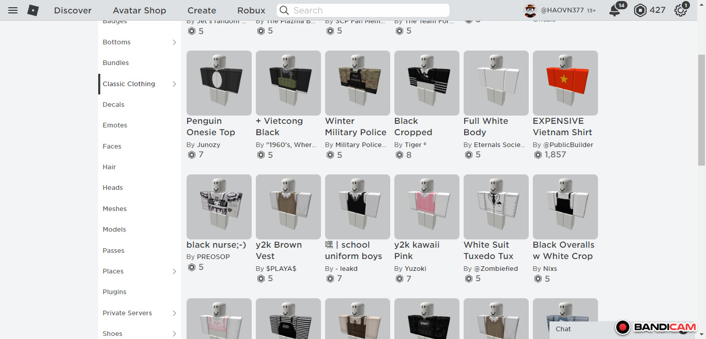
Task: Click the HAOVN377 avatar picture
Action: pyautogui.click(x=531, y=10)
